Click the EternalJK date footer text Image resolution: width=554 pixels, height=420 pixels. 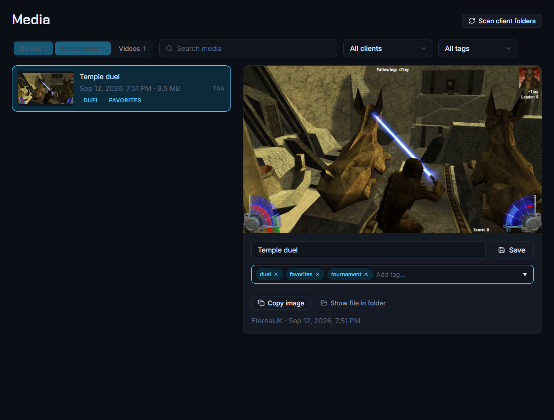[x=306, y=321]
